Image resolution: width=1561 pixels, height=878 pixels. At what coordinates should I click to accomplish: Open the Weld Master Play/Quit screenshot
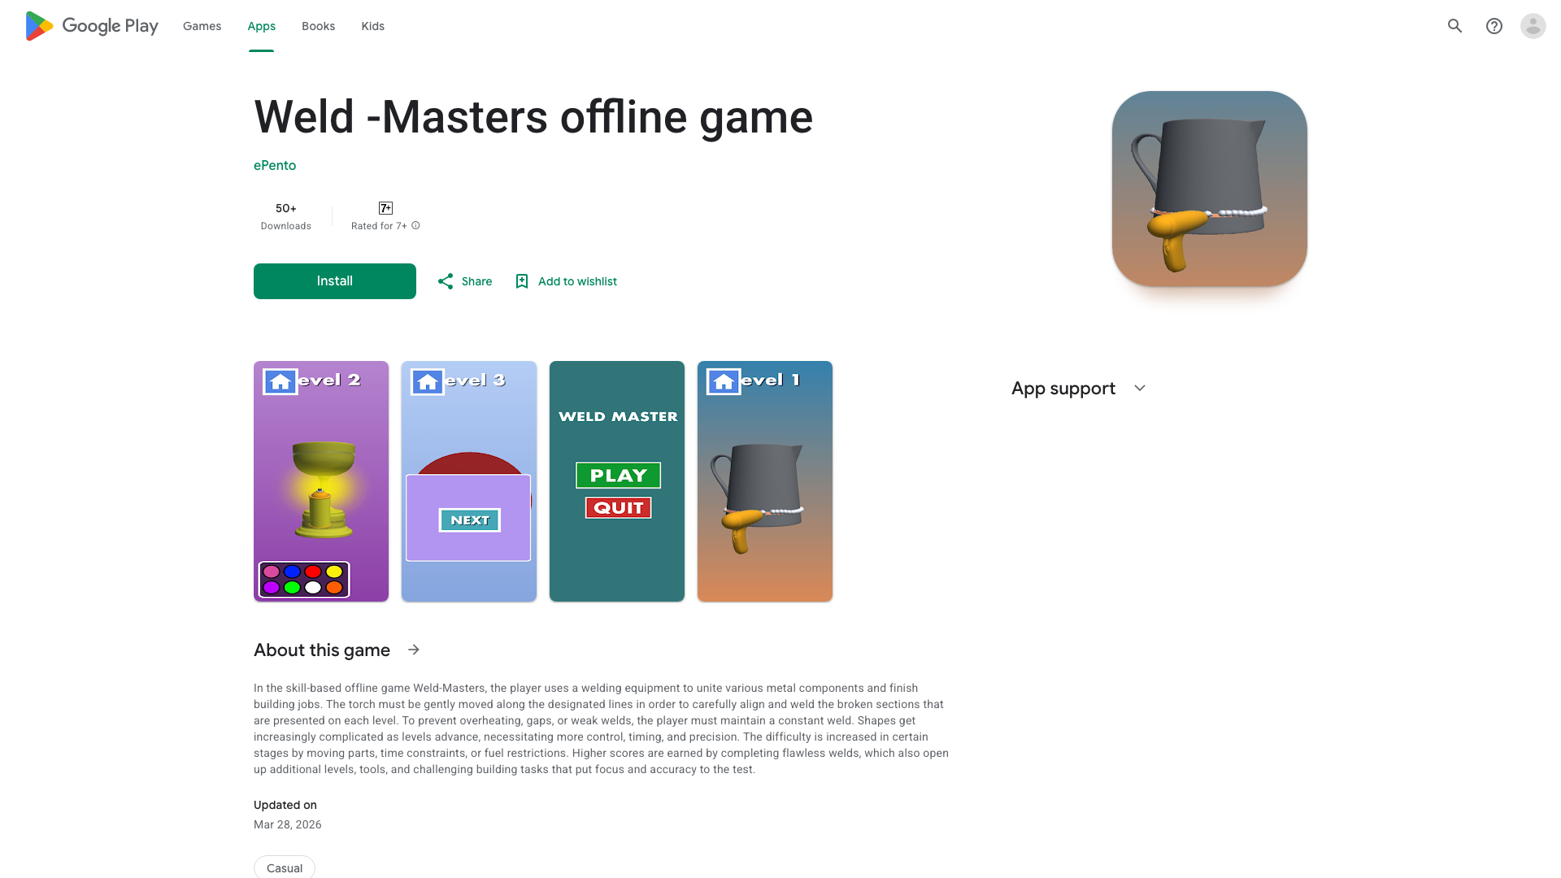click(617, 481)
